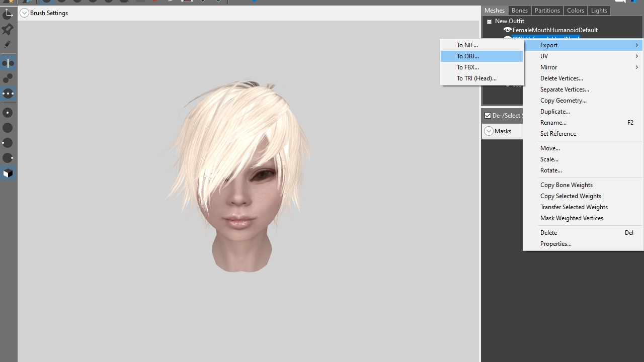Open the Mirror submenu
The height and width of the screenshot is (362, 644).
coord(583,67)
